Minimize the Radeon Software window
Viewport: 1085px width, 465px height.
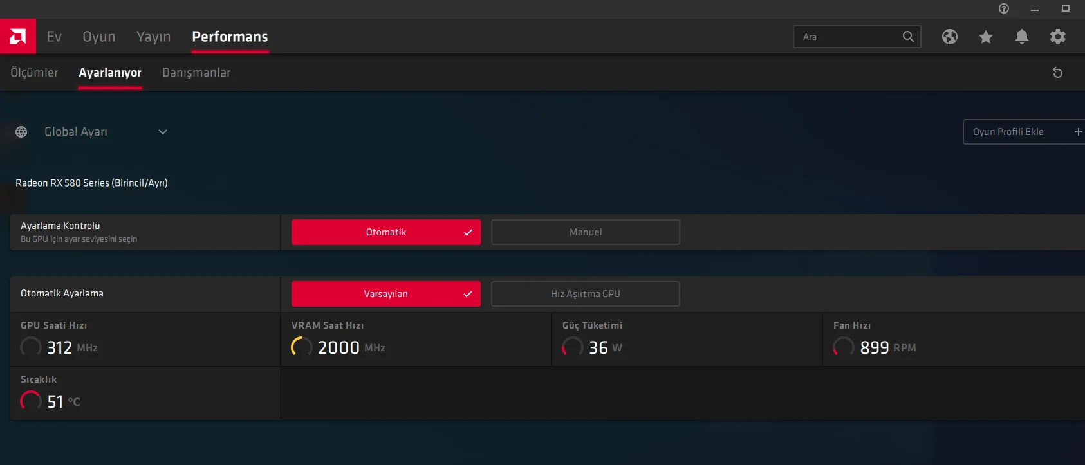coord(1035,9)
